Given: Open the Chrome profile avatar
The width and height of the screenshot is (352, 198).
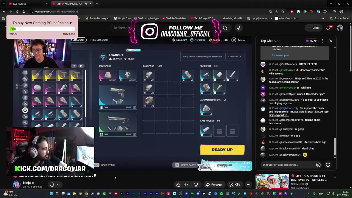Looking at the screenshot, I should pos(341,12).
